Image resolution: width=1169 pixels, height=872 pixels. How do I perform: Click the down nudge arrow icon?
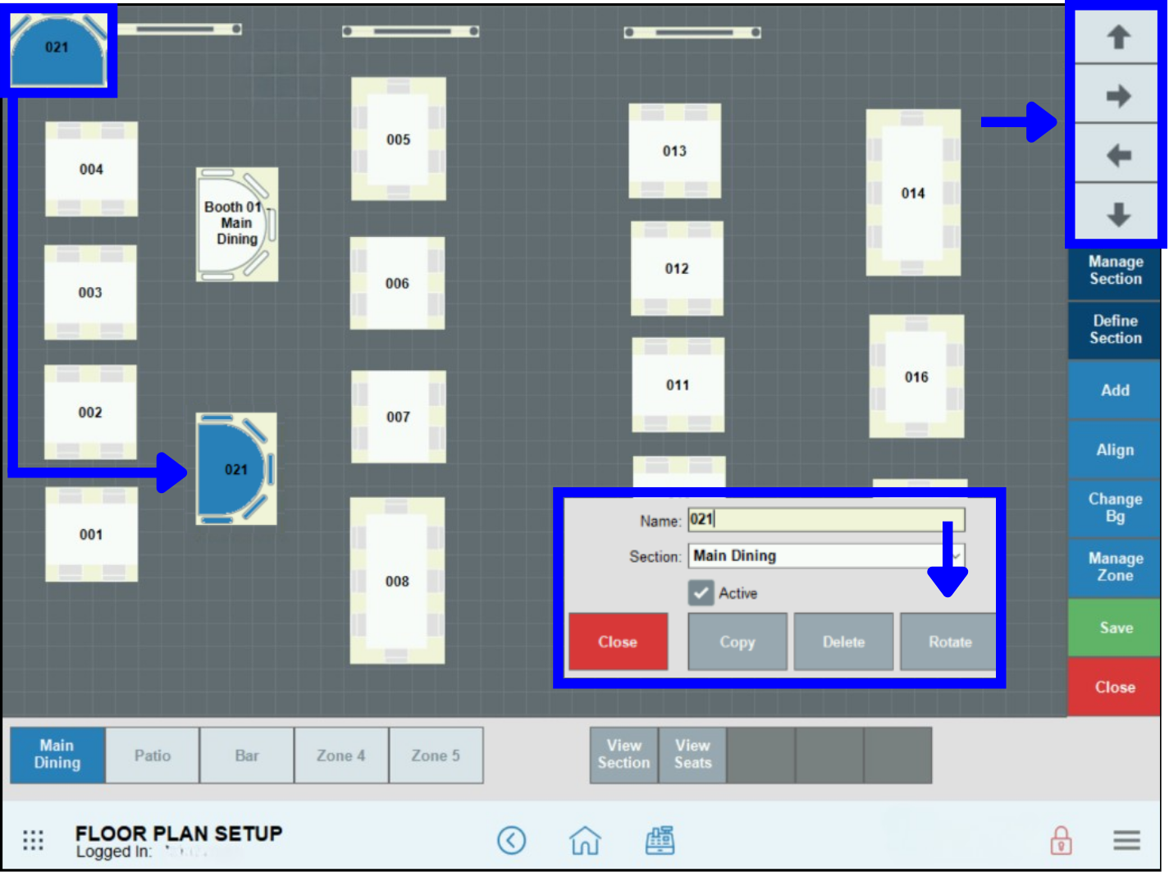tap(1116, 213)
